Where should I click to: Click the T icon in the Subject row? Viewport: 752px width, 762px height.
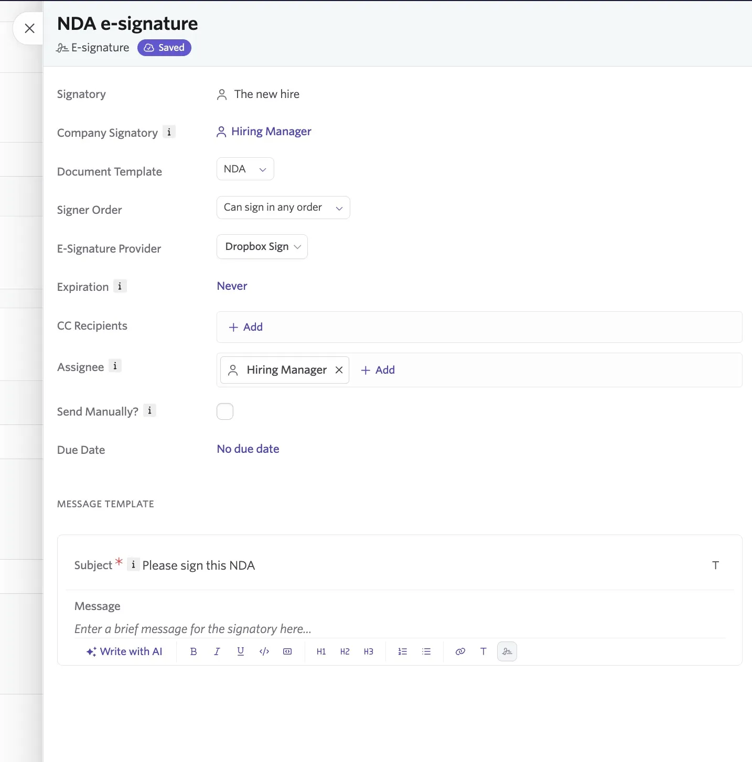tap(715, 565)
